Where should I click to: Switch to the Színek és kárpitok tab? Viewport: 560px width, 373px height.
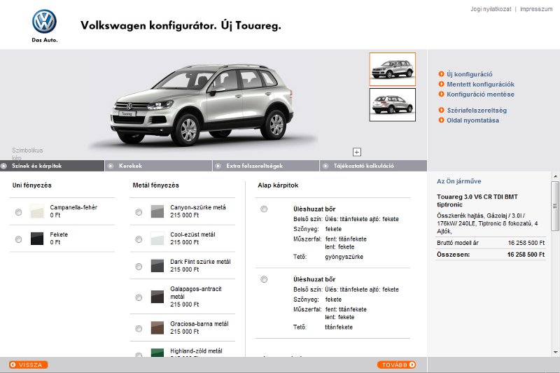37,166
